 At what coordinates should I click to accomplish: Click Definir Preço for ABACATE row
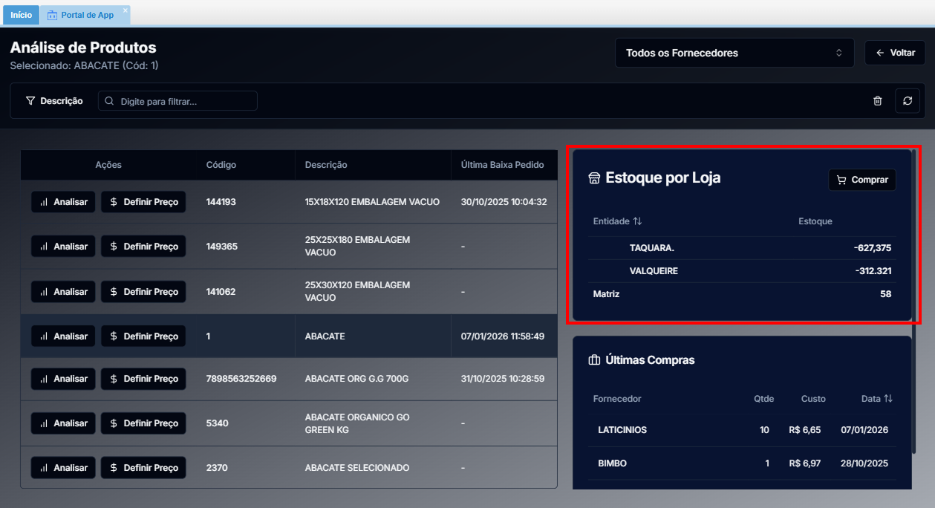[143, 336]
